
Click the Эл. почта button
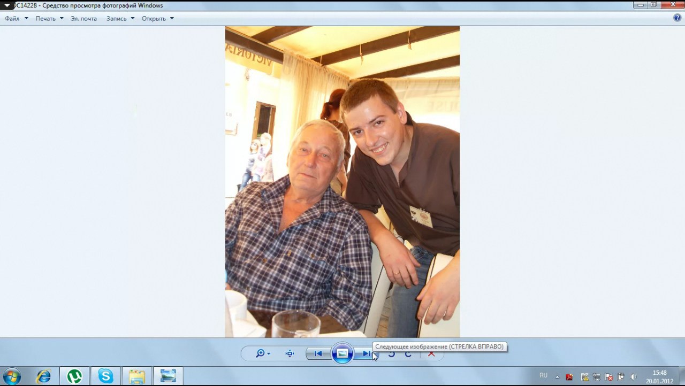point(84,19)
